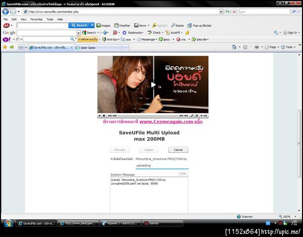Open the Tools menu in the menu bar

(49, 19)
